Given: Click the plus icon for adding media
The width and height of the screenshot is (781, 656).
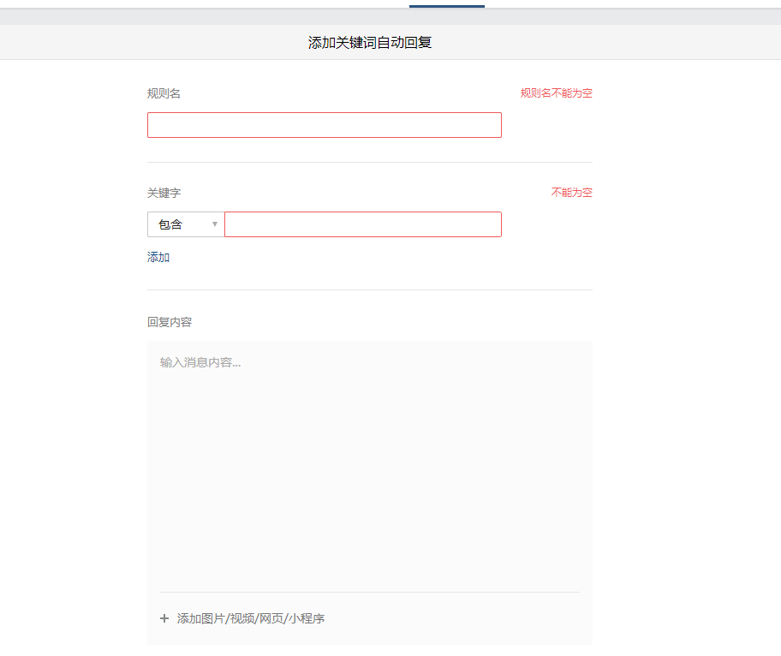Looking at the screenshot, I should (164, 618).
